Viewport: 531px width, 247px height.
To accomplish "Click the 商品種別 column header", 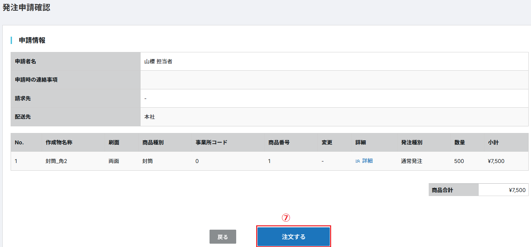I will (153, 142).
